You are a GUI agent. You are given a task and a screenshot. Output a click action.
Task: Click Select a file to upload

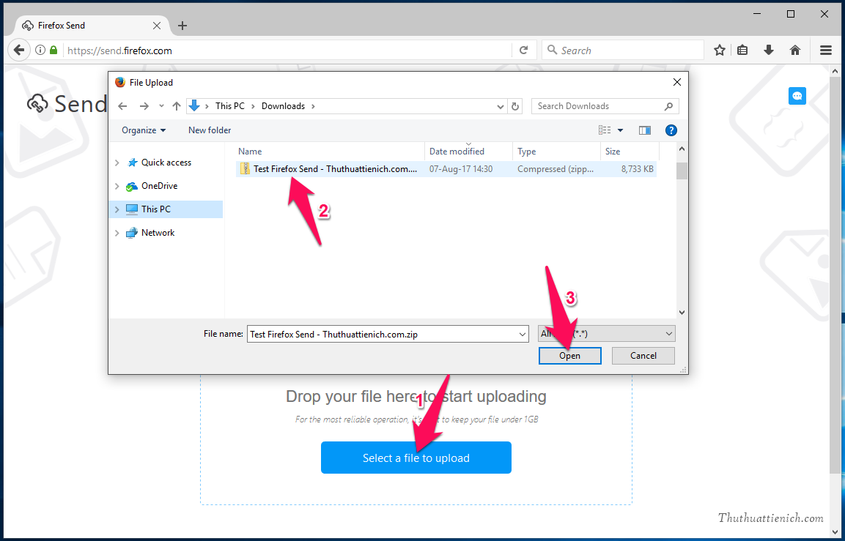click(416, 458)
